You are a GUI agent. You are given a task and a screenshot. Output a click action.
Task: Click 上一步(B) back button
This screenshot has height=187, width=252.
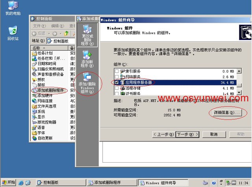pos(164,134)
